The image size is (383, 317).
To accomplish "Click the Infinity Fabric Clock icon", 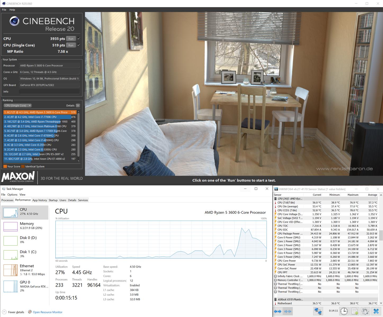I will coord(275,276).
